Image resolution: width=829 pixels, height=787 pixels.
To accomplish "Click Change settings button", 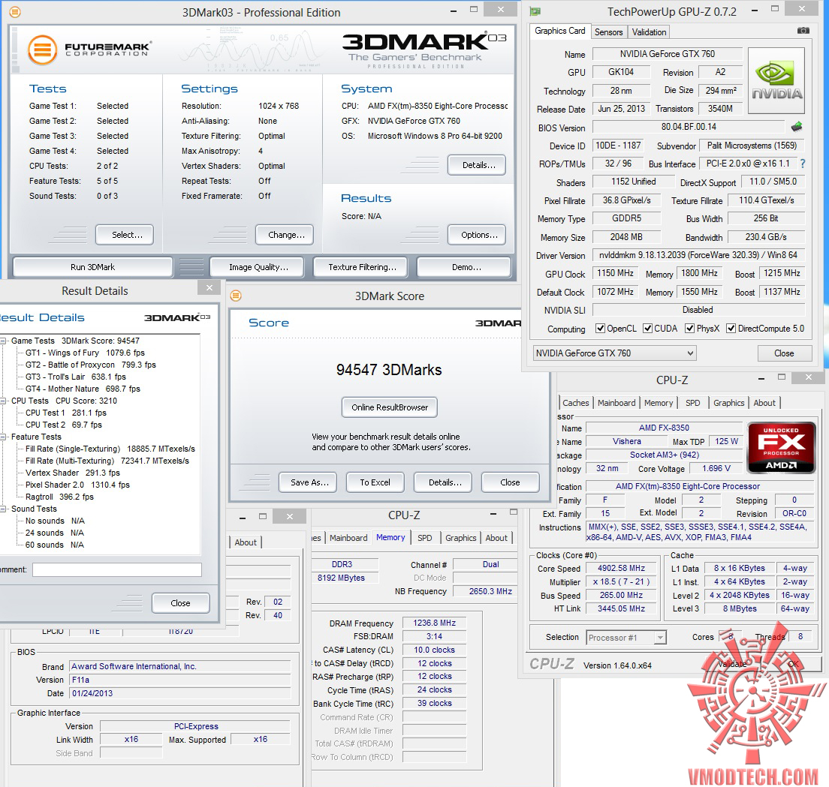I will coord(285,235).
